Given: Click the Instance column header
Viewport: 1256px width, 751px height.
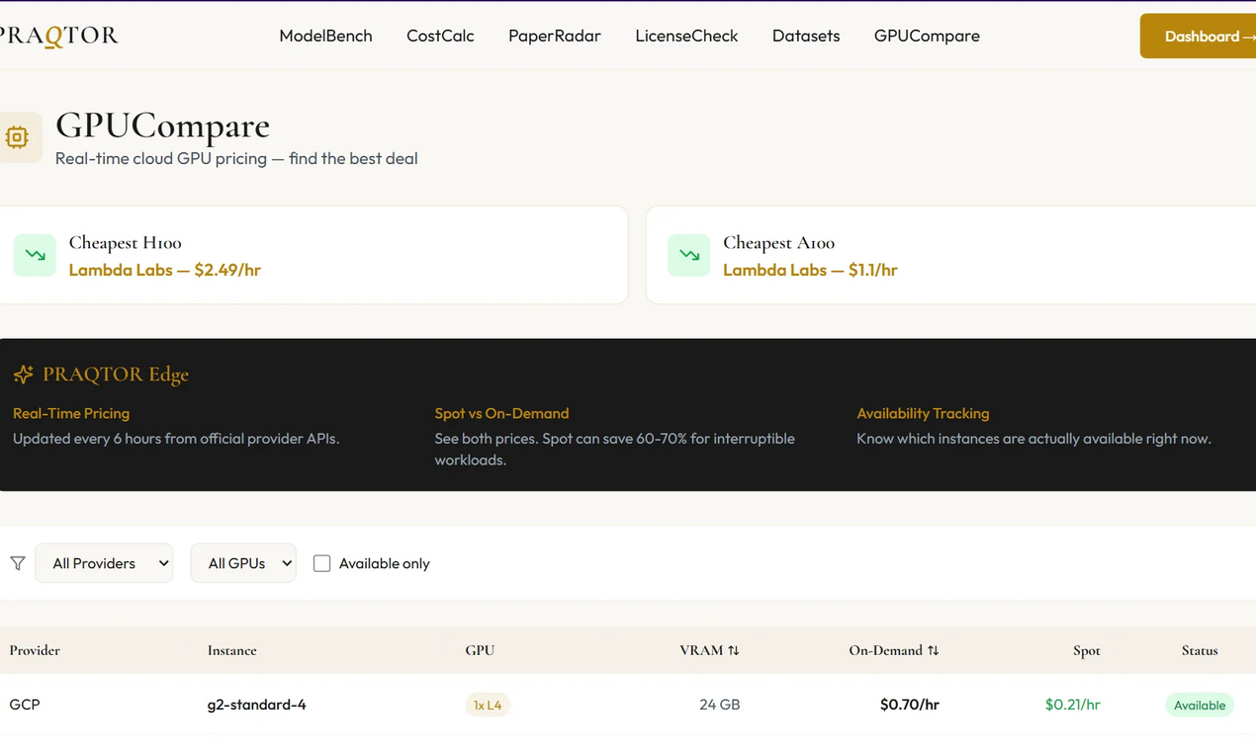Looking at the screenshot, I should coord(232,650).
